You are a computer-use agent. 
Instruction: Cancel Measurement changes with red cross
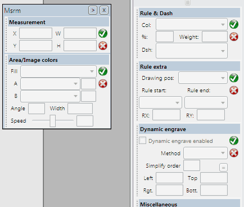click(103, 46)
